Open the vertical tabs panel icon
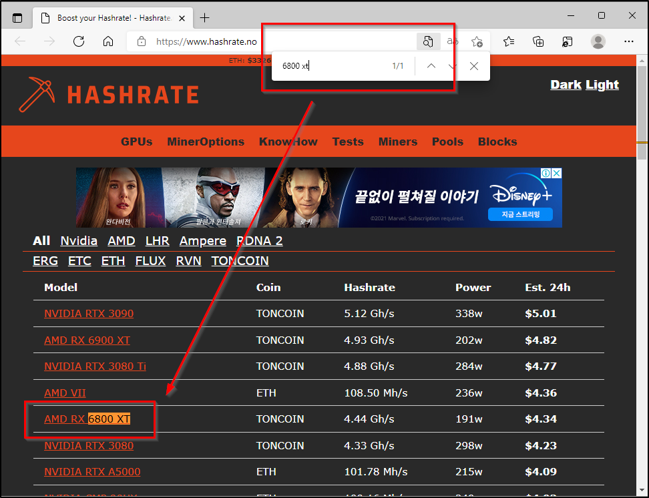 tap(17, 18)
